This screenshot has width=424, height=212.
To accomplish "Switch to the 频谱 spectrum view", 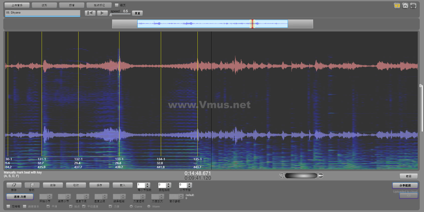I will (72, 5).
